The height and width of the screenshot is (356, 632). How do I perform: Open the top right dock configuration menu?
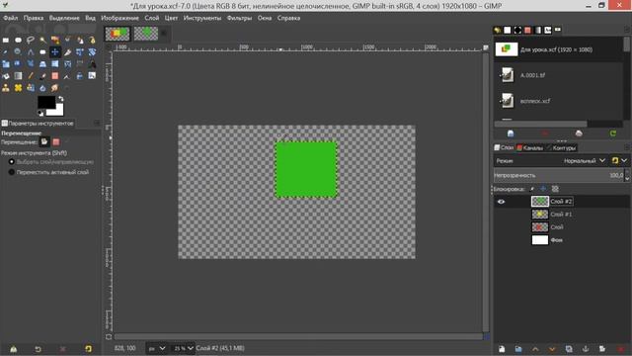pyautogui.click(x=627, y=30)
